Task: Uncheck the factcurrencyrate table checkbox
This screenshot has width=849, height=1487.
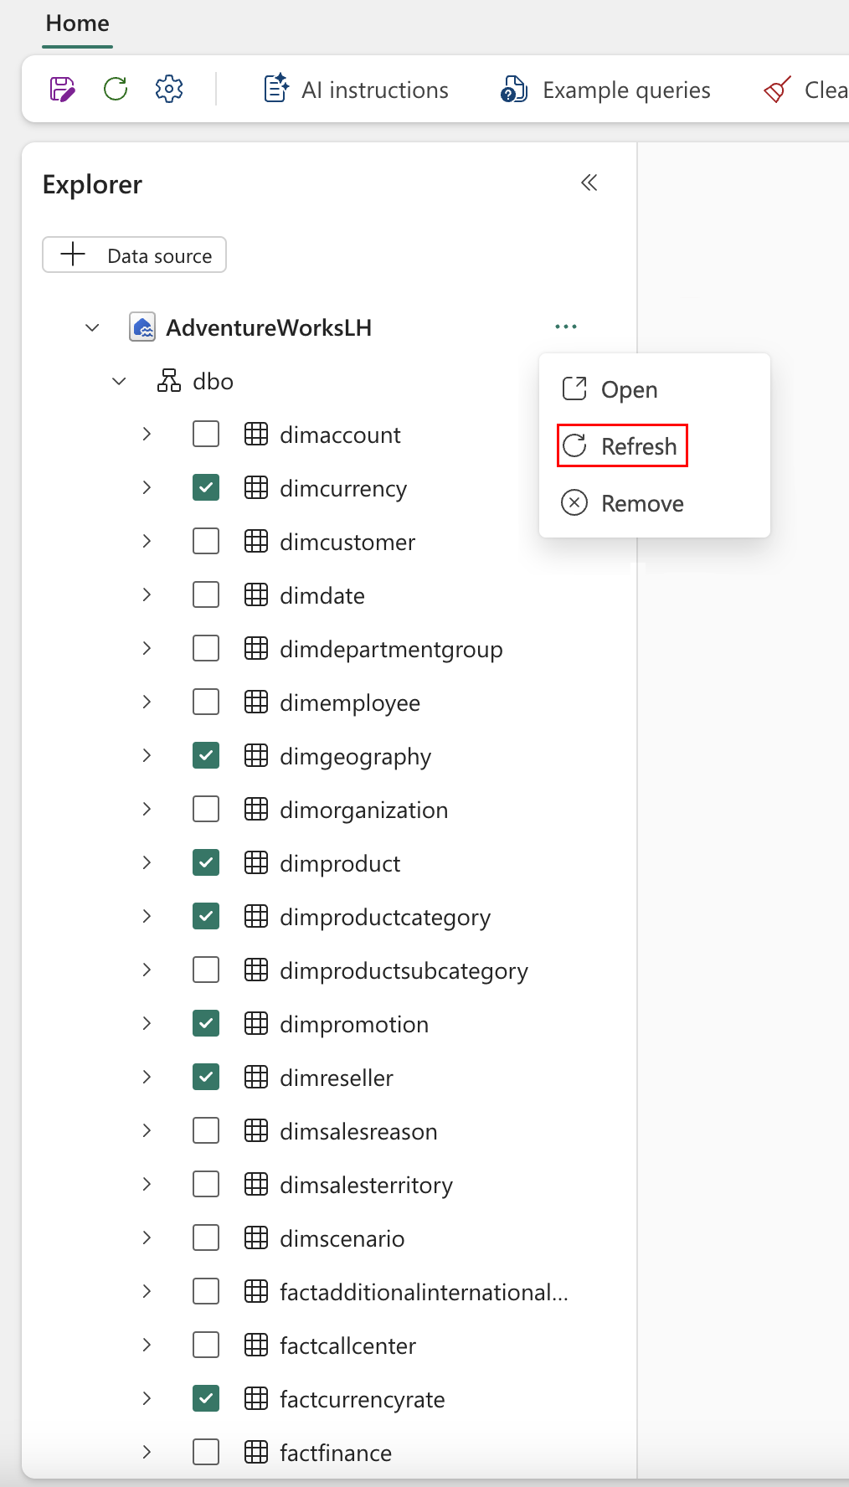Action: click(206, 1399)
